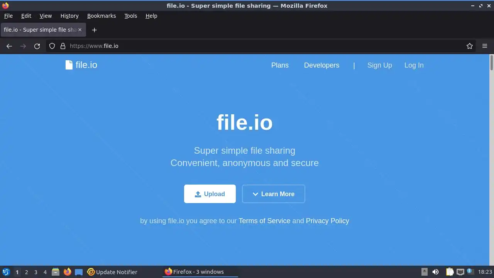Image resolution: width=494 pixels, height=278 pixels.
Task: Click the Upload button
Action: [210, 194]
